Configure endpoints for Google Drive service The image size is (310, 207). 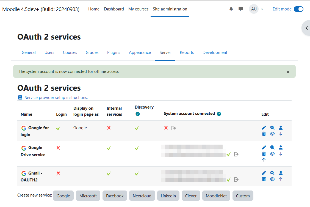point(272,148)
